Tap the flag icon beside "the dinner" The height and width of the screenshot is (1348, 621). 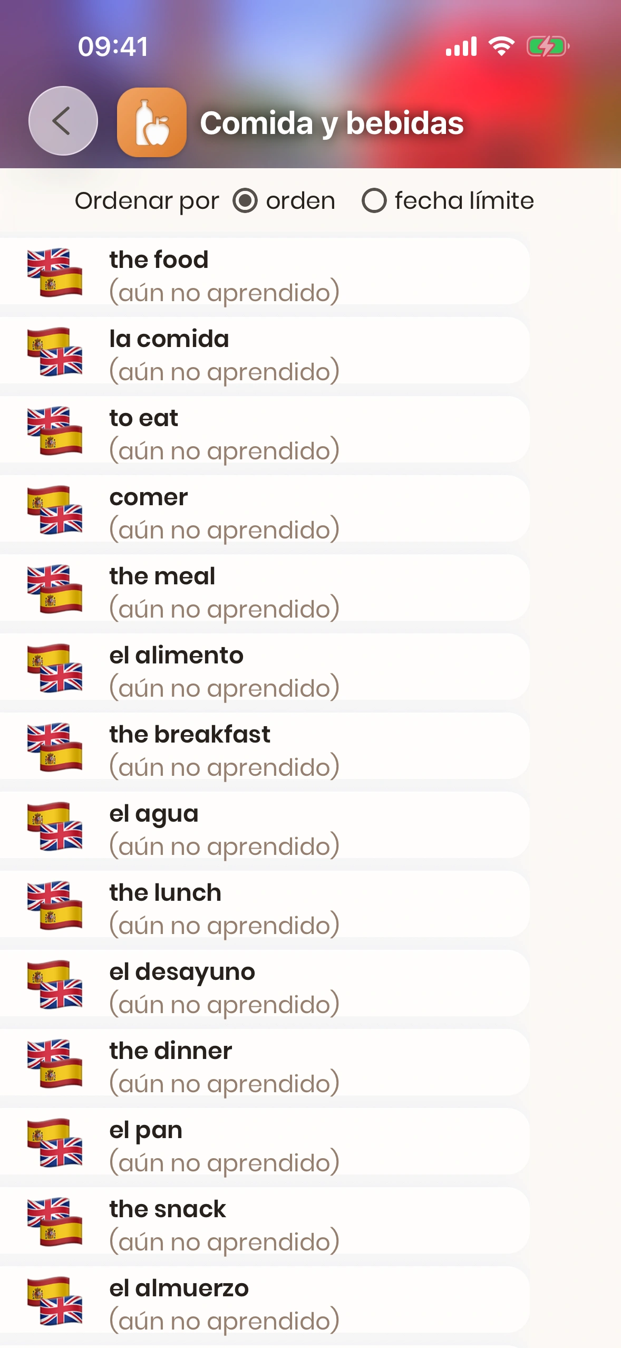(x=55, y=1063)
